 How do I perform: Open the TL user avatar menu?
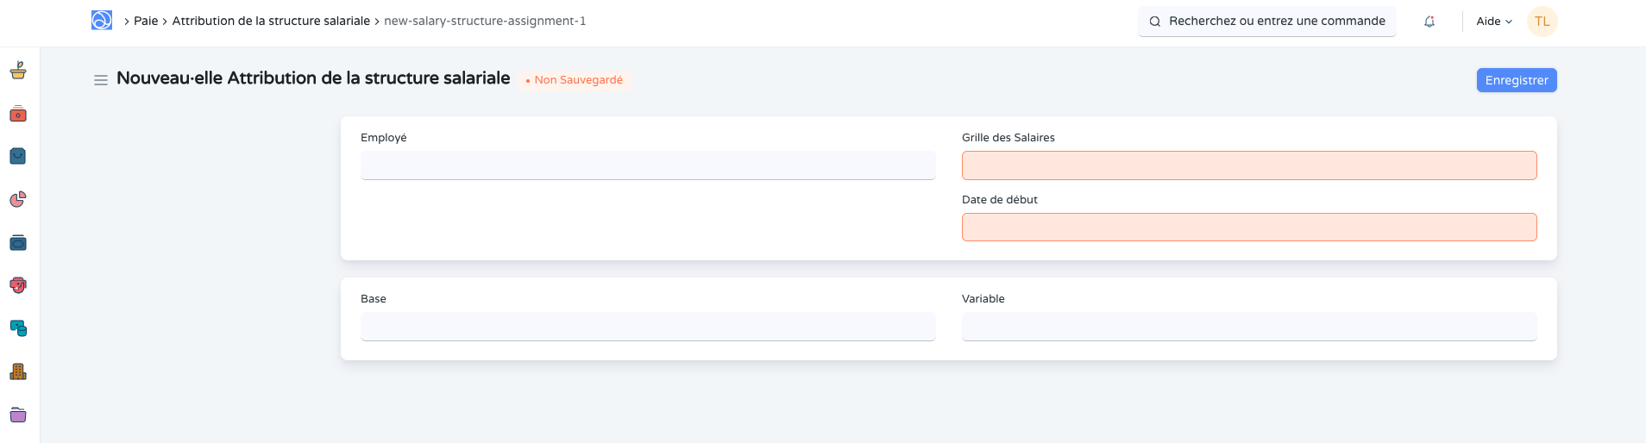(x=1542, y=22)
